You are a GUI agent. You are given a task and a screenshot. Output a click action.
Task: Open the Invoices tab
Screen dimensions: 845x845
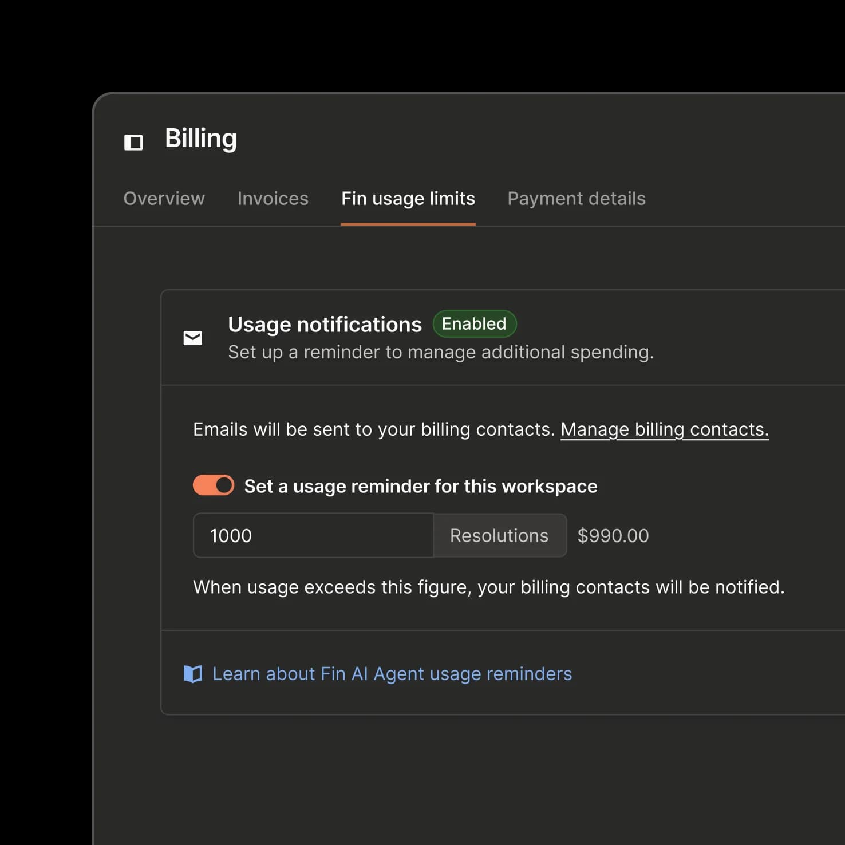pos(273,198)
